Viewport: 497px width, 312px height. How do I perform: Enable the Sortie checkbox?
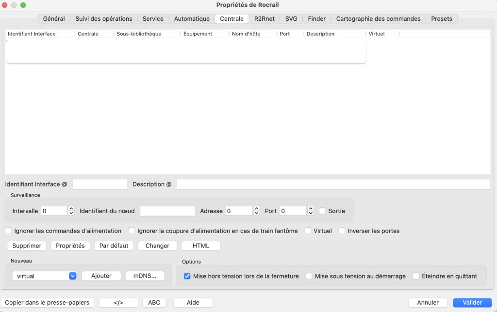click(x=322, y=211)
